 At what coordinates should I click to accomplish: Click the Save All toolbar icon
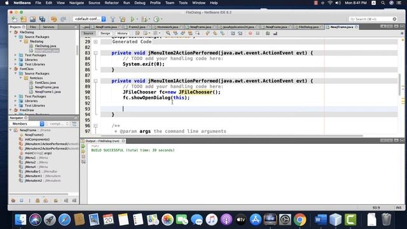[x=42, y=19]
